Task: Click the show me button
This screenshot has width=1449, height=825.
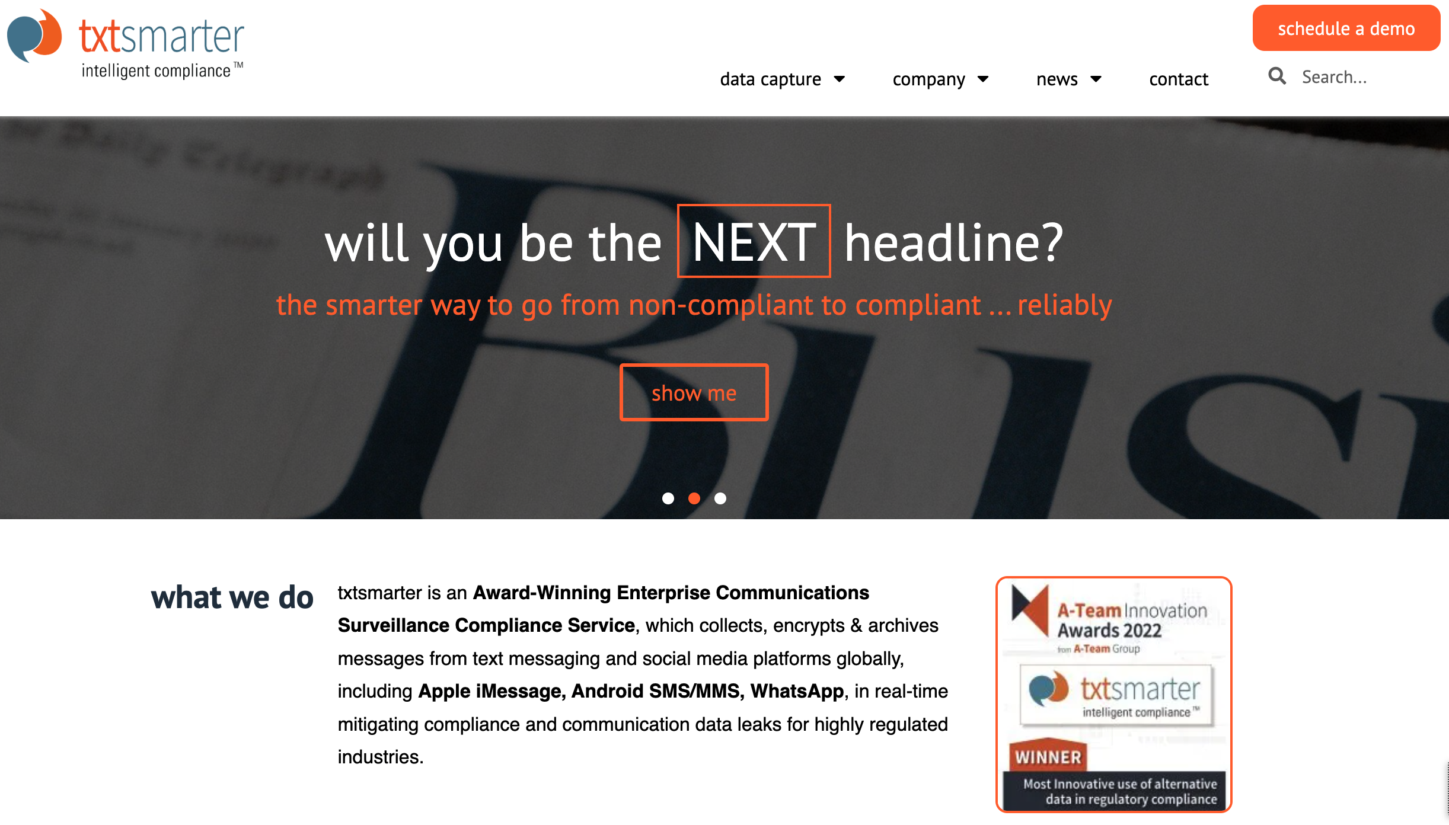Action: [x=694, y=392]
